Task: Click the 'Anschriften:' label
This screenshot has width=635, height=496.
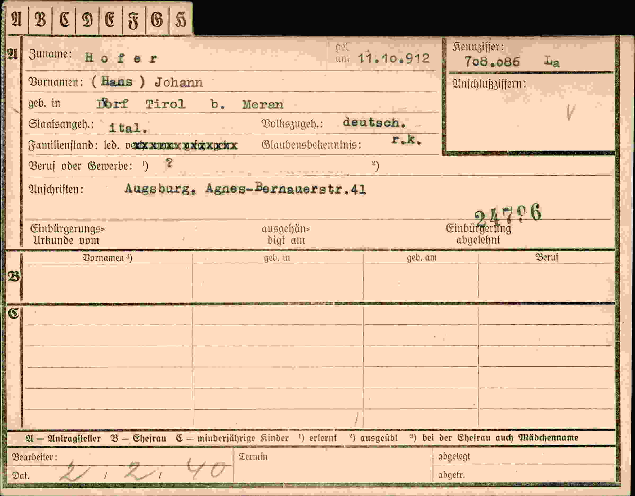Action: tap(56, 189)
